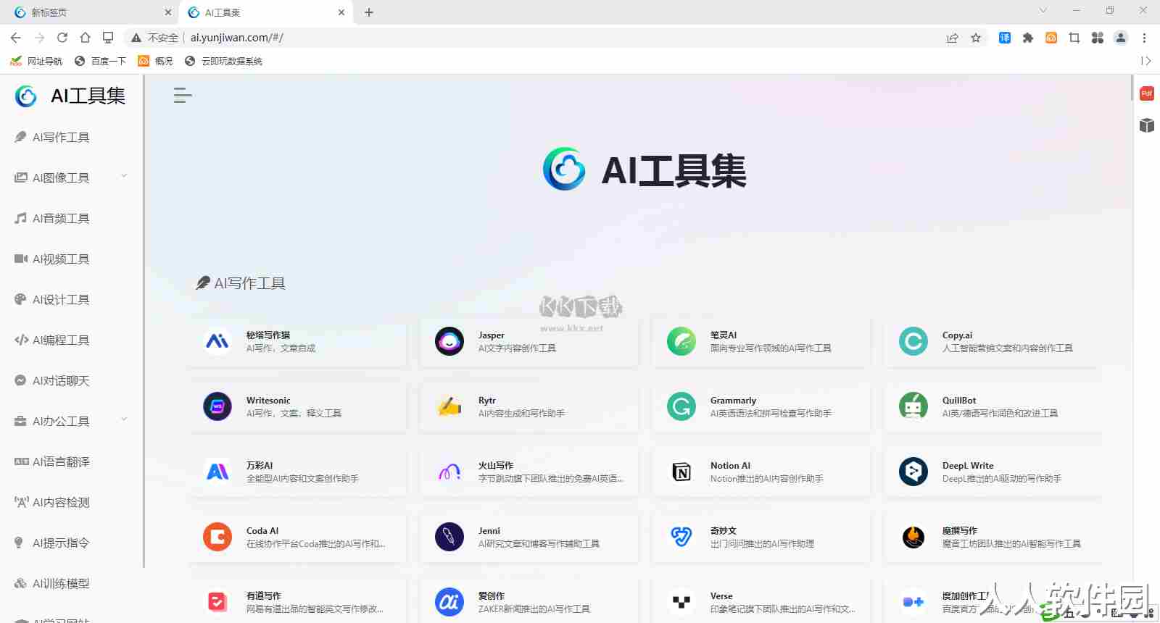Viewport: 1160px width, 623px height.
Task: Click the translate extension icon
Action: 1005,38
